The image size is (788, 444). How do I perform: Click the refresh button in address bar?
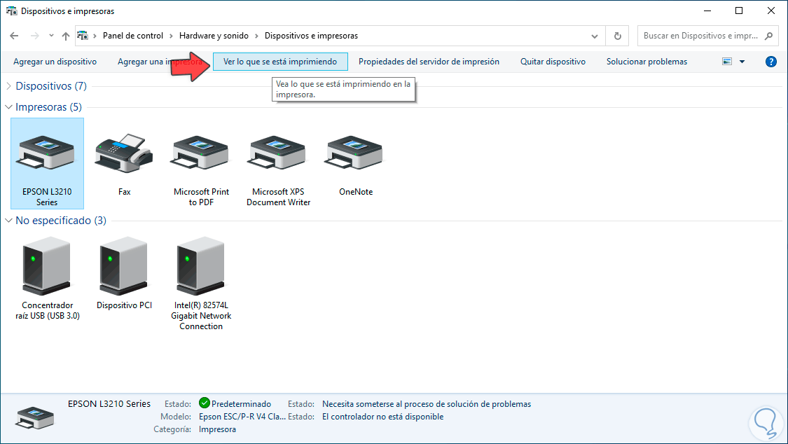click(x=618, y=36)
